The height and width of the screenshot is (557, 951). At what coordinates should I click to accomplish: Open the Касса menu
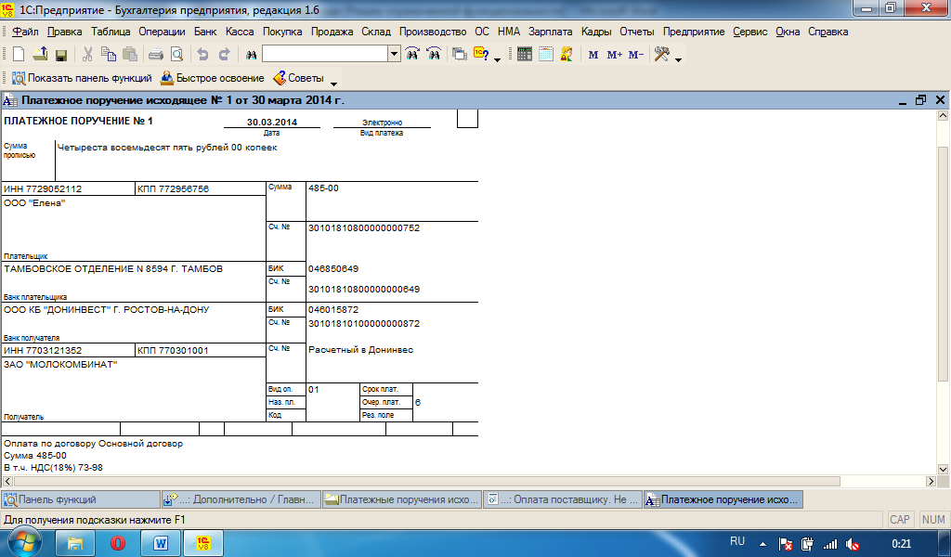(x=240, y=32)
